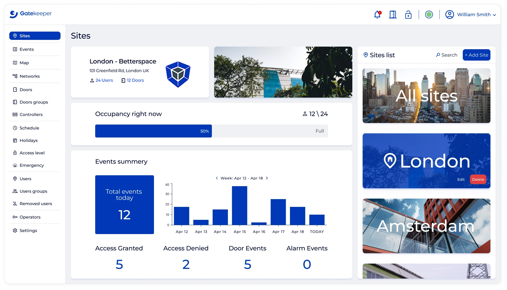Image resolution: width=507 pixels, height=290 pixels.
Task: Open the notifications bell icon
Action: tap(377, 15)
